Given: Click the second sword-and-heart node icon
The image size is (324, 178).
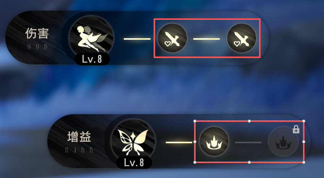Looking at the screenshot, I should [x=241, y=38].
